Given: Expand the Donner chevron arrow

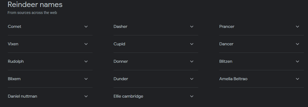Looking at the screenshot, I should [x=192, y=61].
